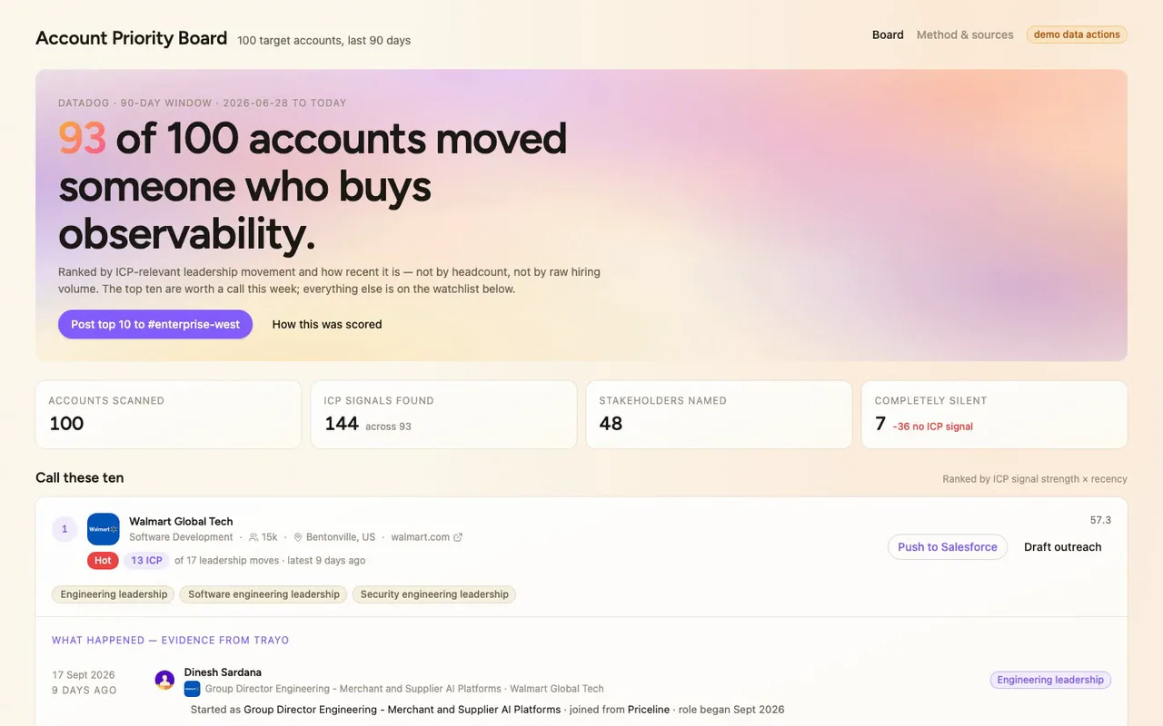Click the location pin icon by Bentonville

(x=298, y=537)
